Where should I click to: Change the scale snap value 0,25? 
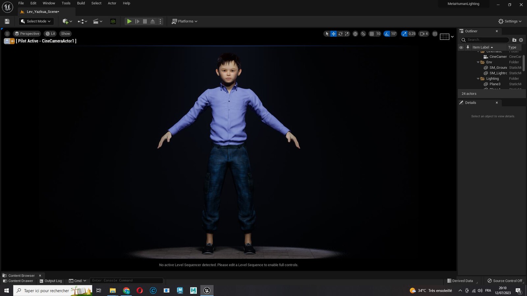[412, 34]
